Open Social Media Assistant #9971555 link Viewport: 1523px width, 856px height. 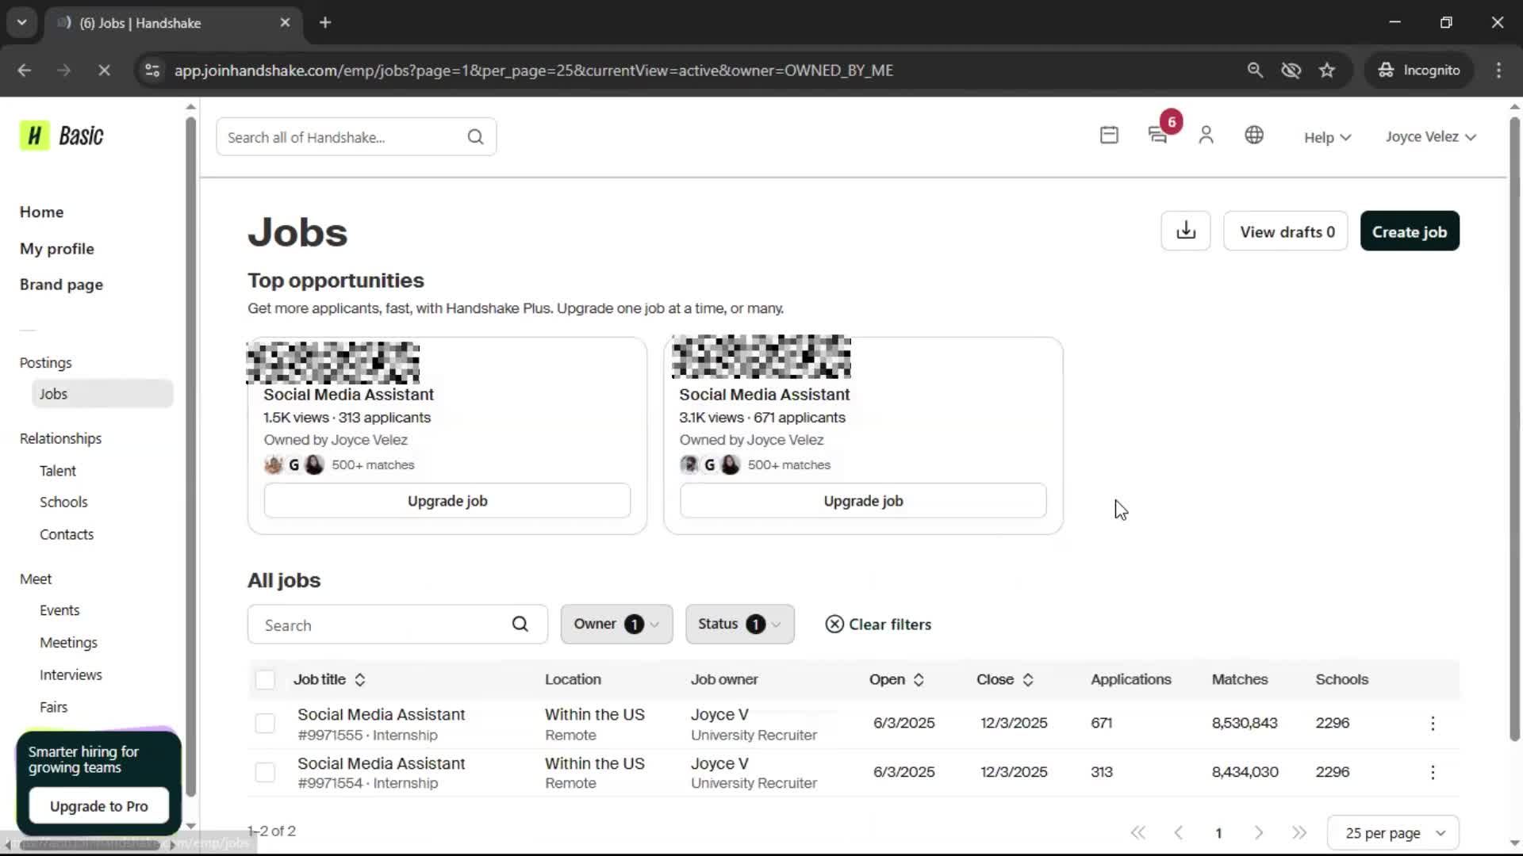pyautogui.click(x=381, y=715)
